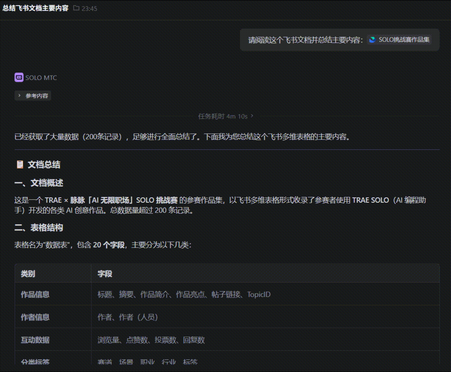Click the SOLO MTC agent name
This screenshot has width=451, height=372.
tap(41, 78)
